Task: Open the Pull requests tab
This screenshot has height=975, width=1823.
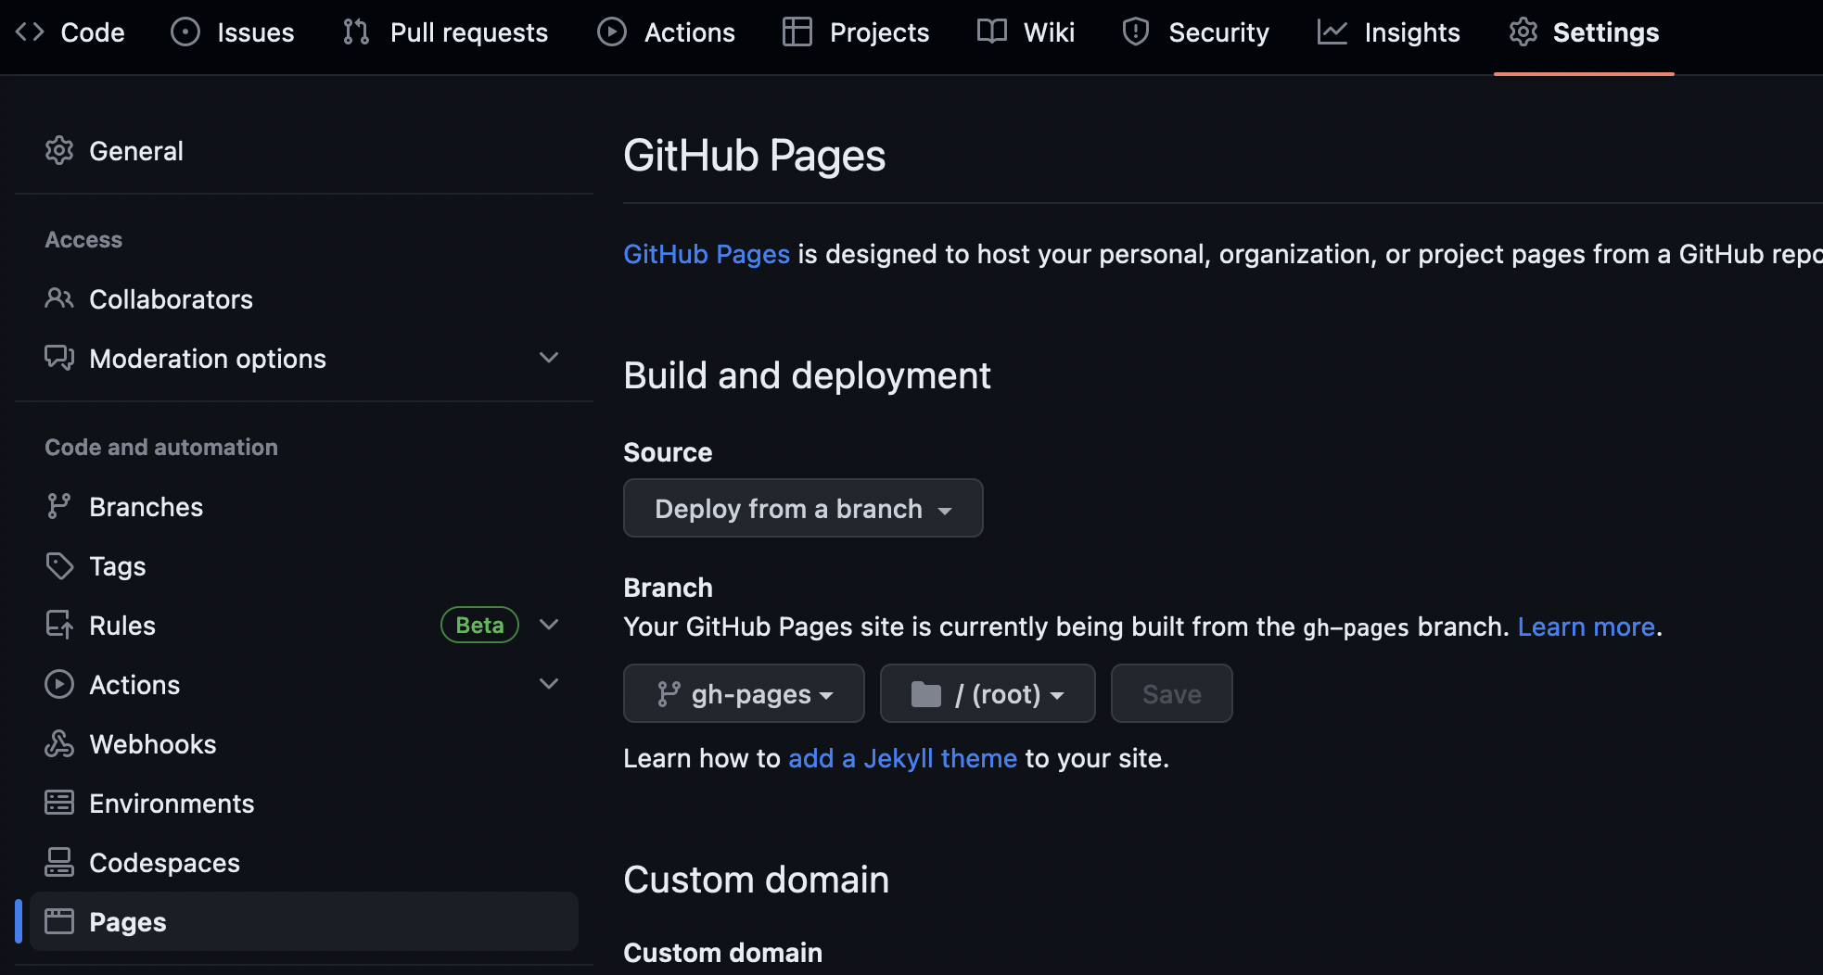Action: (446, 32)
